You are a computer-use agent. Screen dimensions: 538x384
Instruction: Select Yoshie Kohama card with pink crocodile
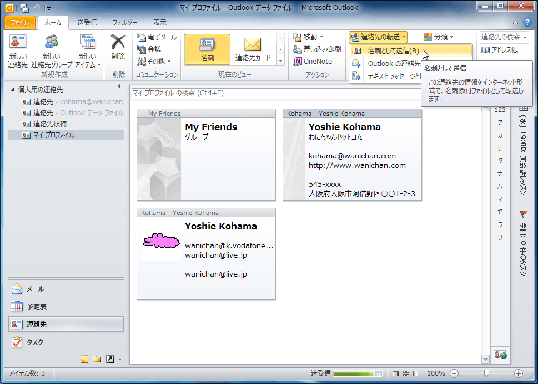click(206, 254)
